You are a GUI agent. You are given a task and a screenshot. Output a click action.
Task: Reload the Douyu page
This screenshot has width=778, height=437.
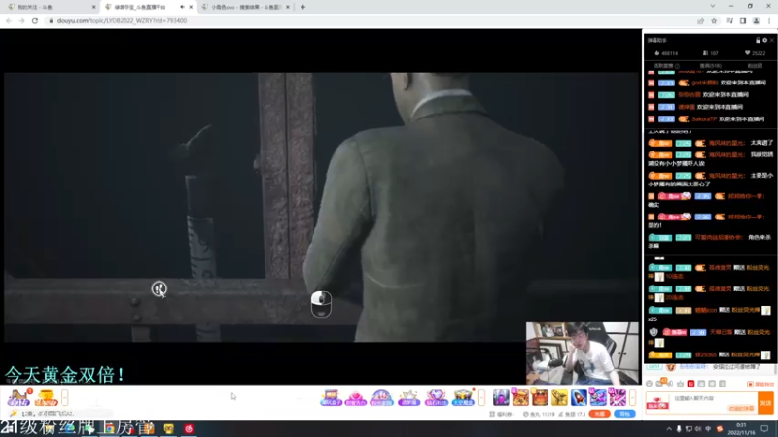point(35,20)
